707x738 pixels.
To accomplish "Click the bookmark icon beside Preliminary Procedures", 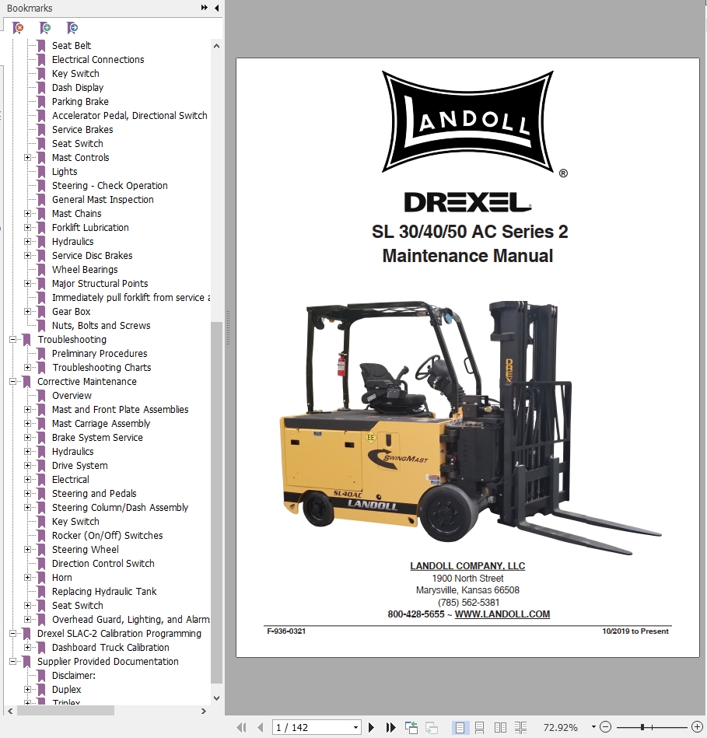I will coord(41,354).
